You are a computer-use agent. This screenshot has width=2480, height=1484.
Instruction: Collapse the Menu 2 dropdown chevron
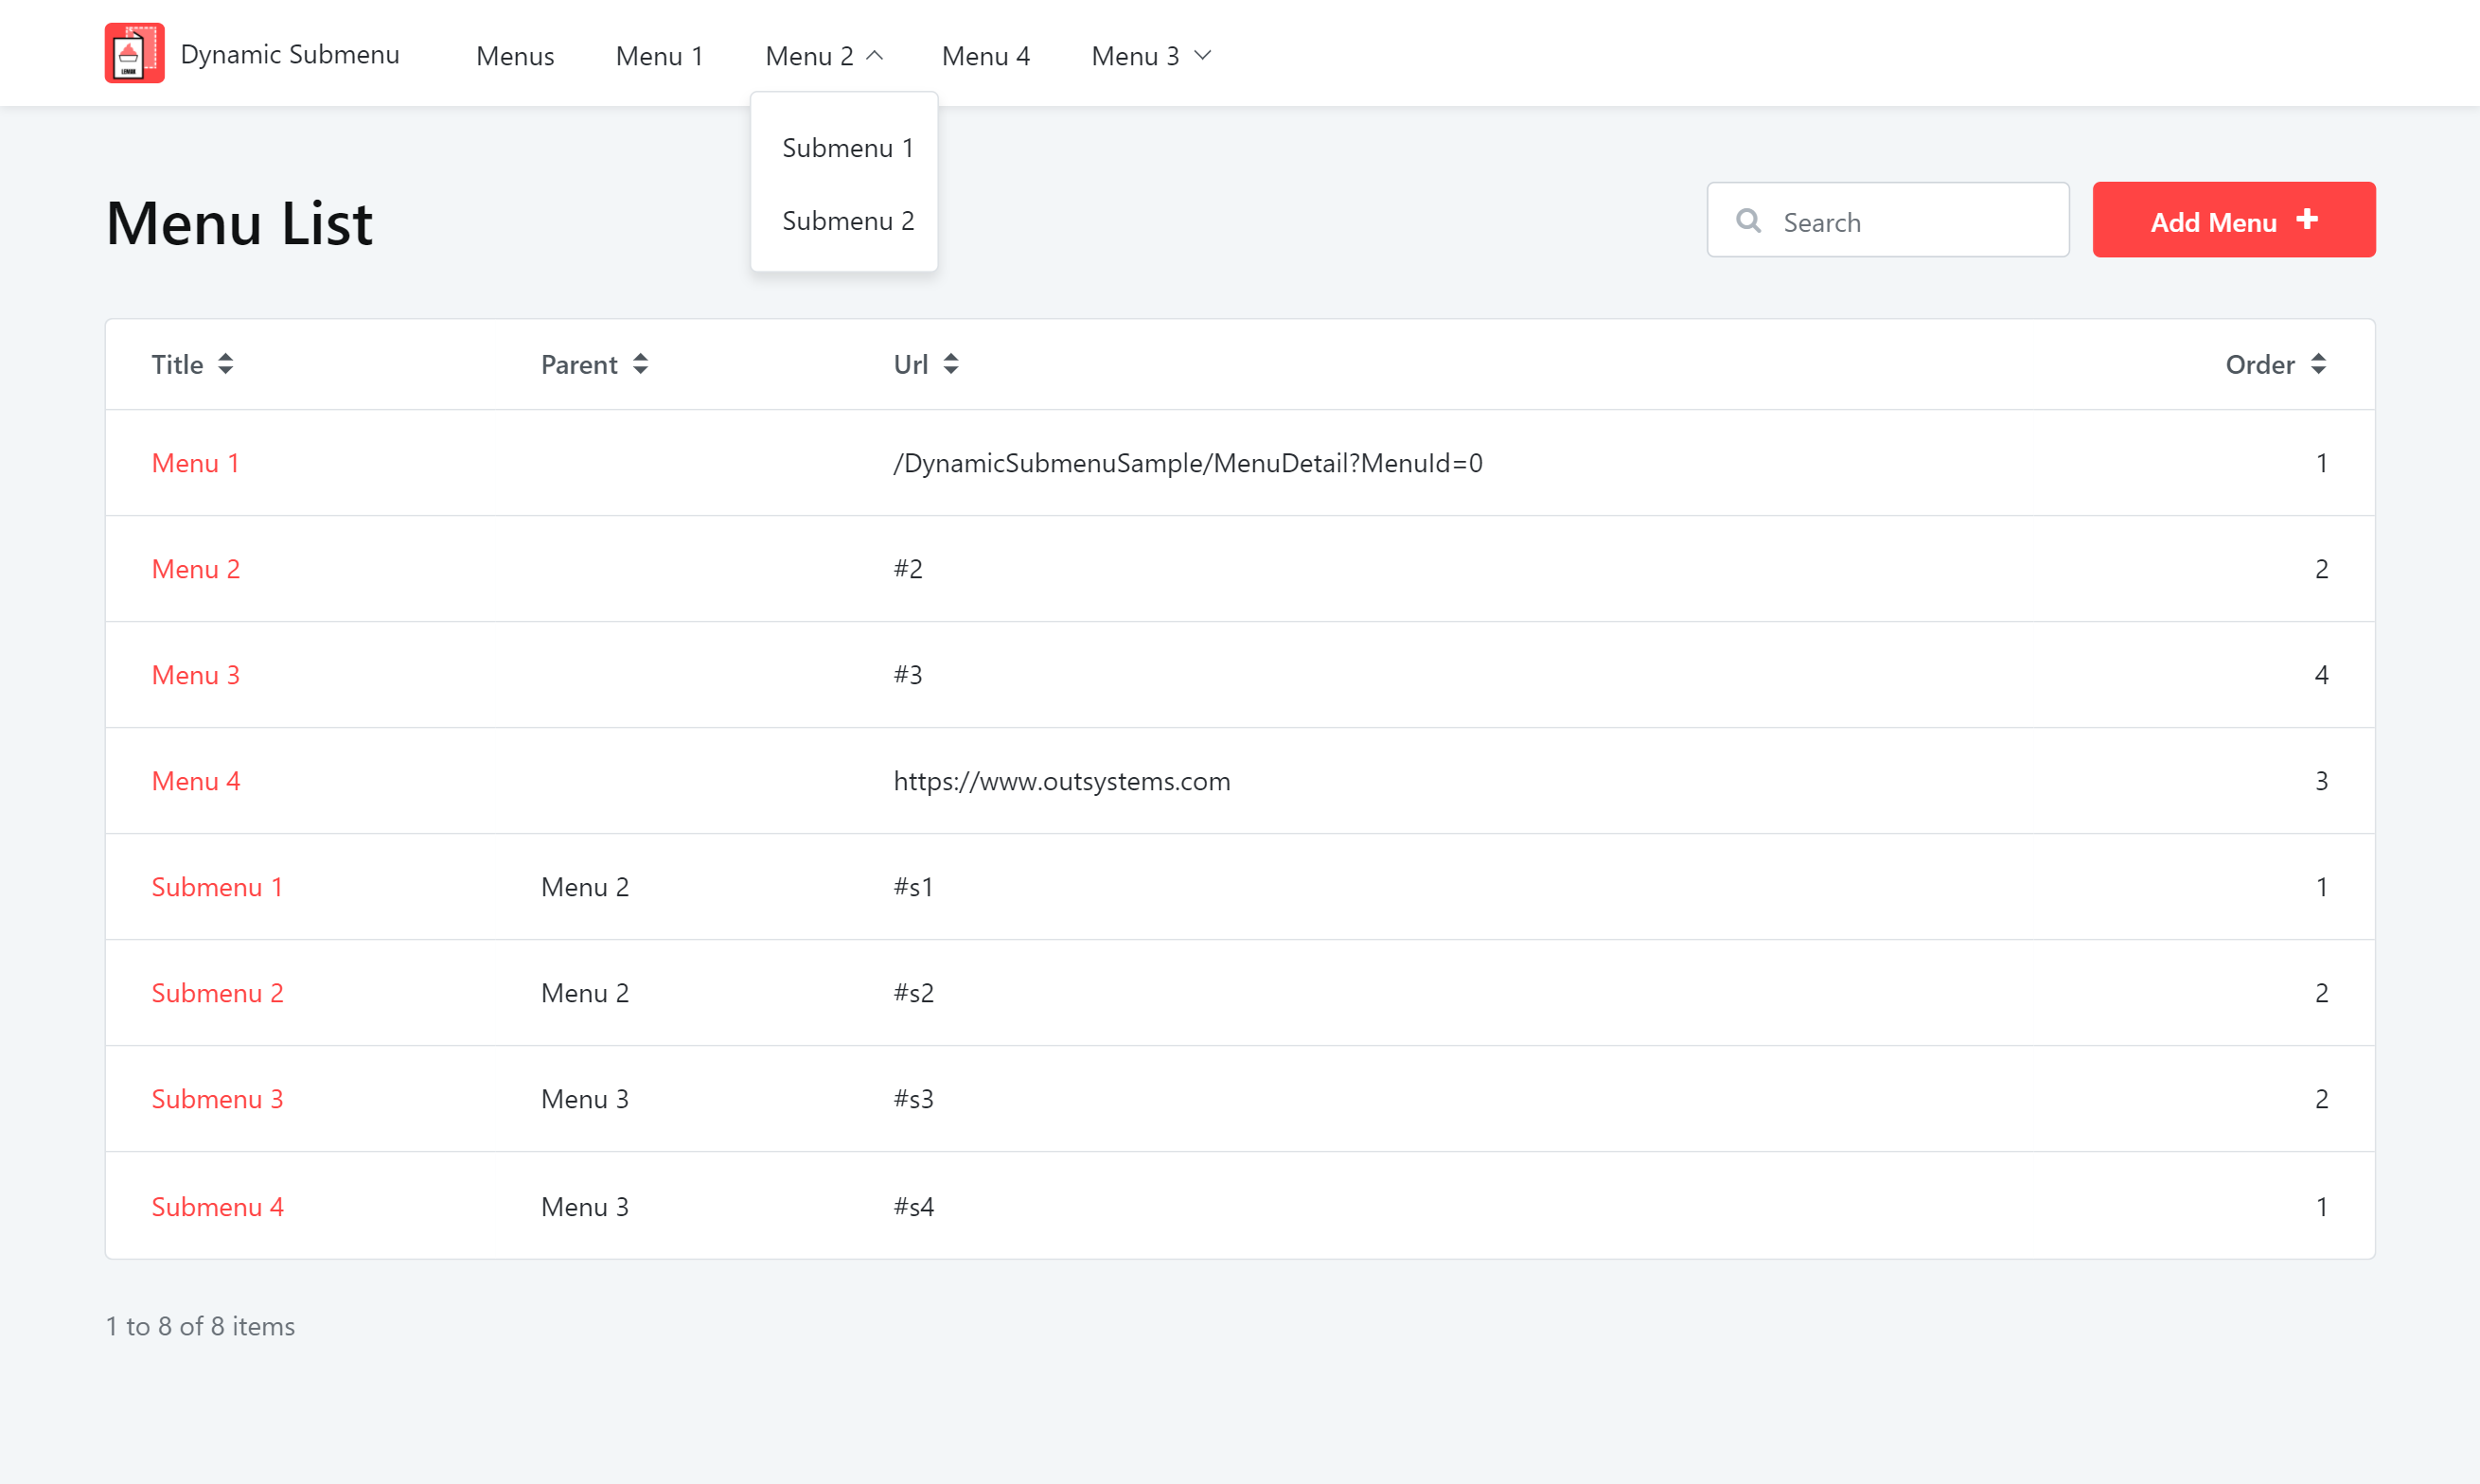tap(875, 56)
